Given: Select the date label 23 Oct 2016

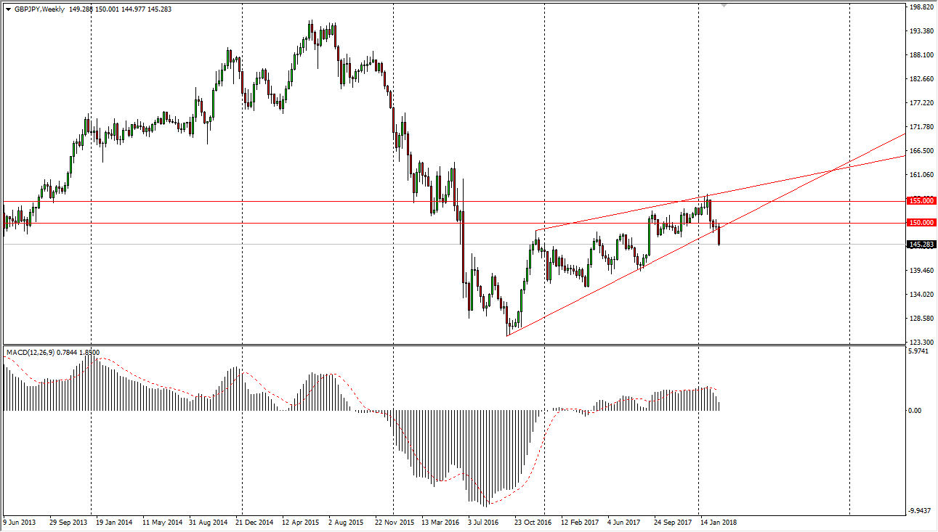Looking at the screenshot, I should (x=533, y=522).
